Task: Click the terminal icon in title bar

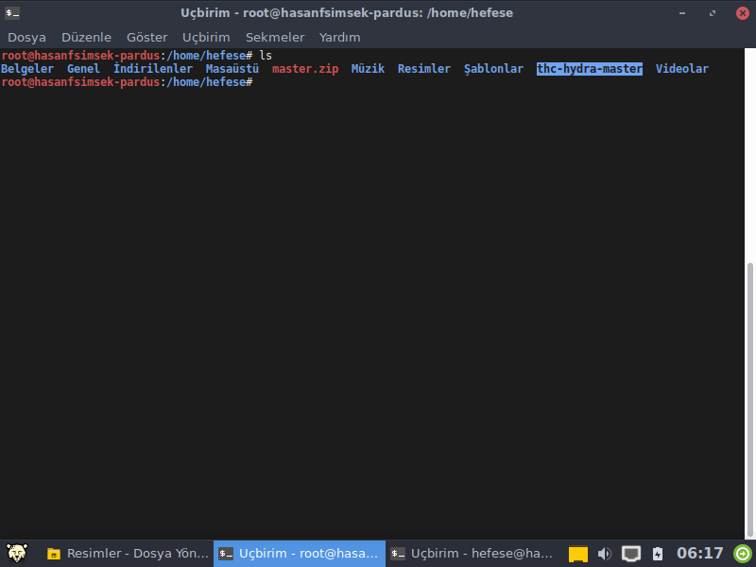Action: [x=12, y=12]
